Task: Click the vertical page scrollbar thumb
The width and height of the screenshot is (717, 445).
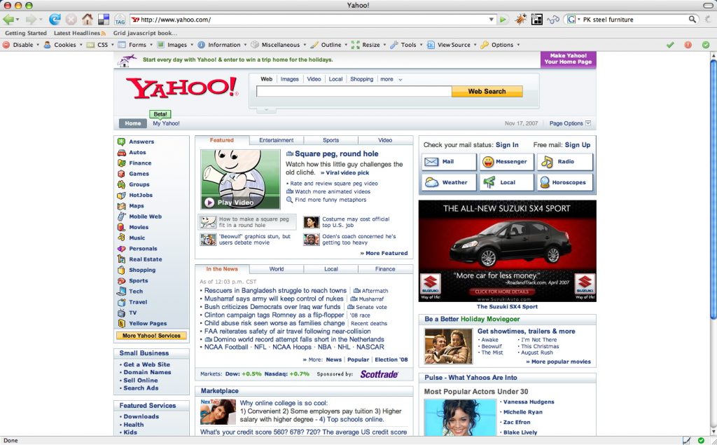Action: [713, 190]
